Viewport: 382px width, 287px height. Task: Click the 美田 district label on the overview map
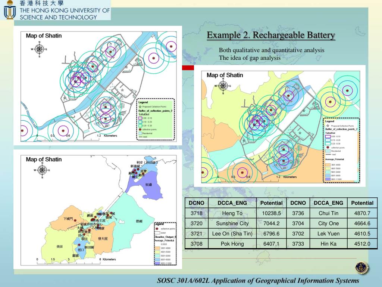point(59,247)
